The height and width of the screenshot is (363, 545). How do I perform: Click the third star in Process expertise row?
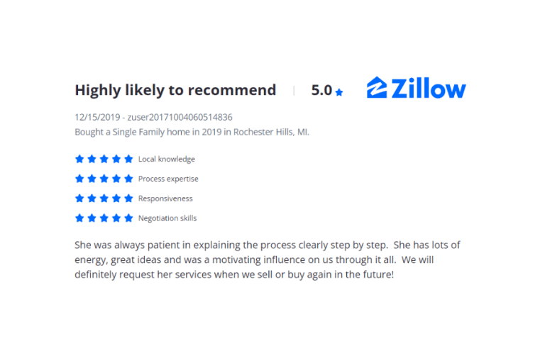[x=104, y=179]
